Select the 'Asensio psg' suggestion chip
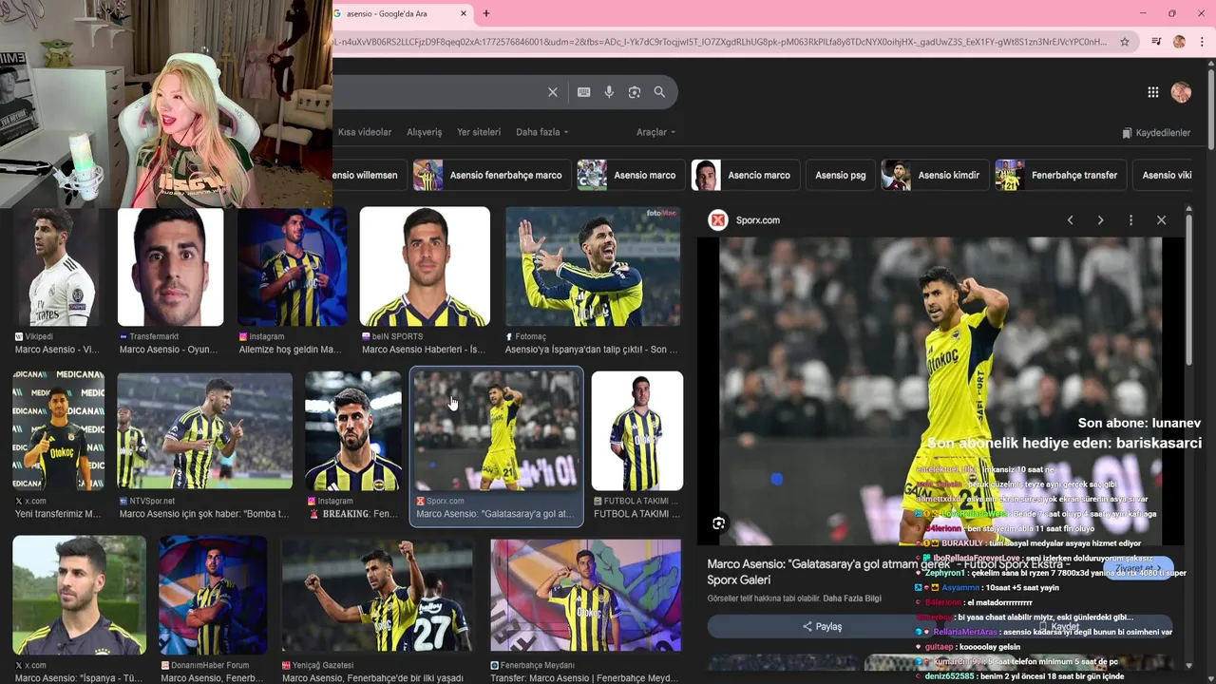 click(x=840, y=175)
